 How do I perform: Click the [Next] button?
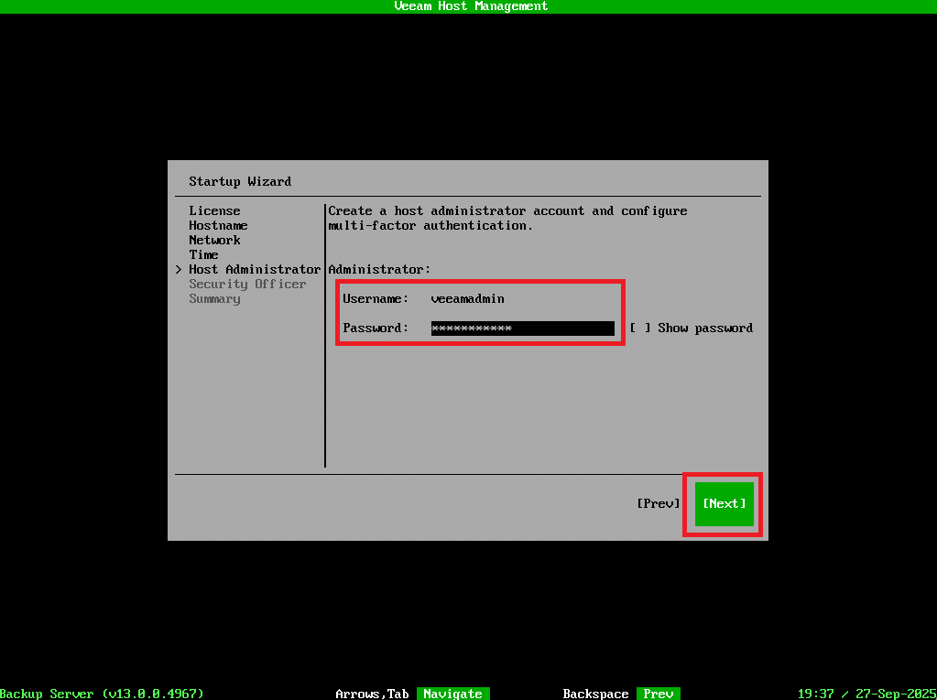pos(724,503)
